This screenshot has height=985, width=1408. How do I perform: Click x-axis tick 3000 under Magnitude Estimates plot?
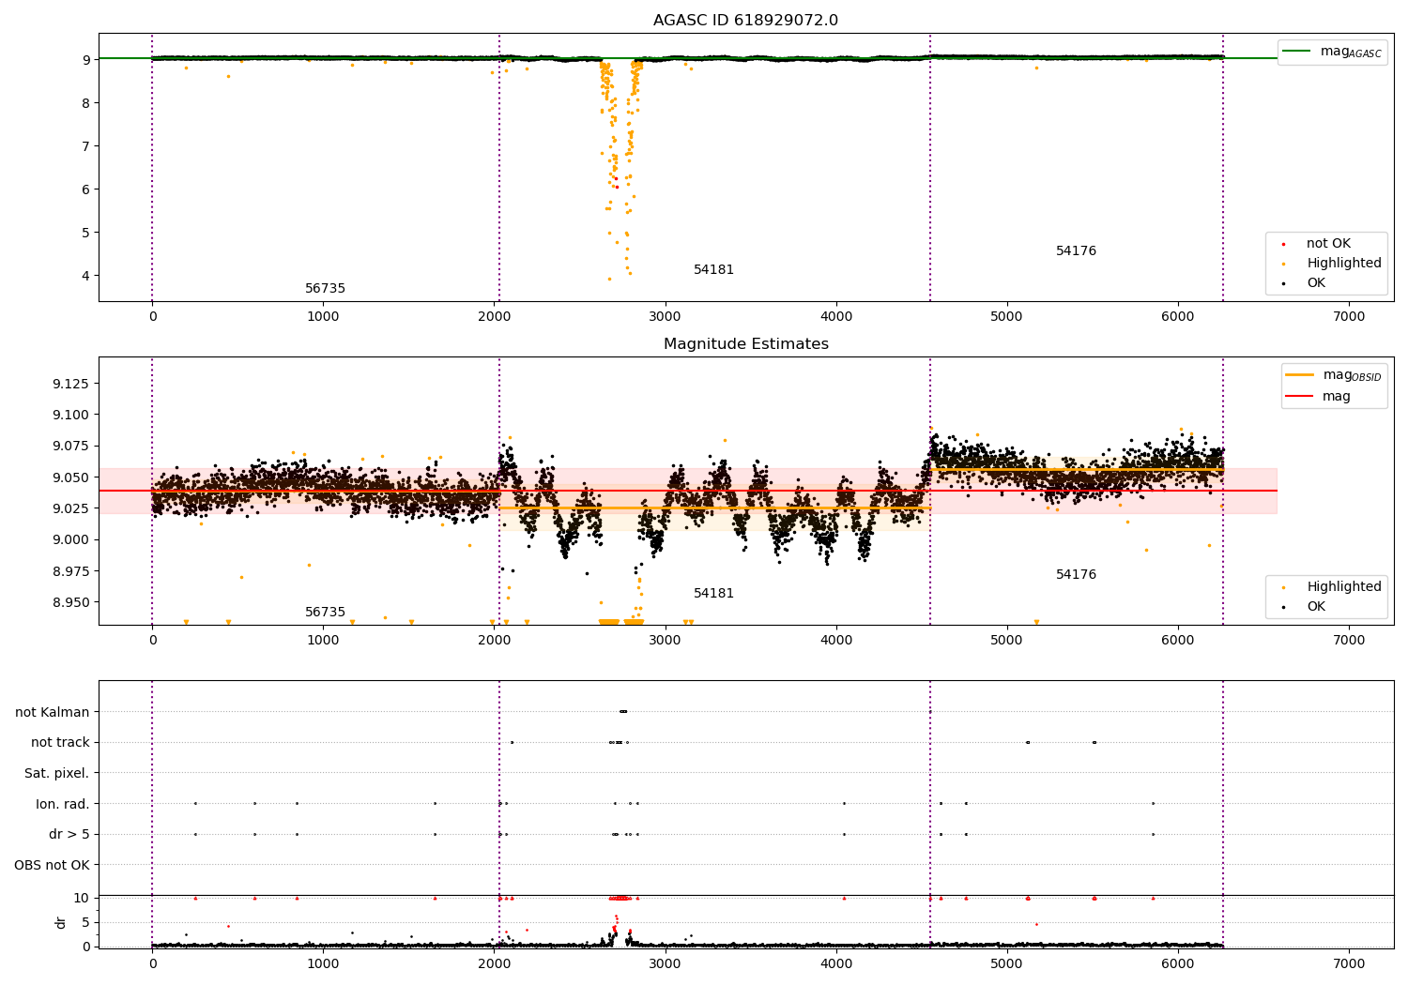[666, 641]
